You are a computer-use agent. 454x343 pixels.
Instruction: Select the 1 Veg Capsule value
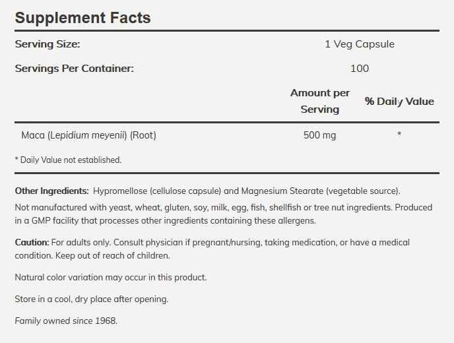pos(360,44)
